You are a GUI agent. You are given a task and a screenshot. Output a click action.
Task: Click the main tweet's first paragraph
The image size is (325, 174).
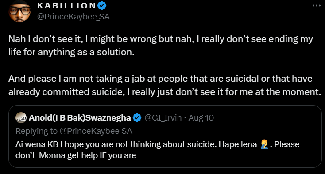point(161,45)
